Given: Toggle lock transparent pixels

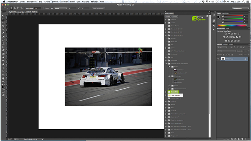Looking at the screenshot, I should 223,55.
